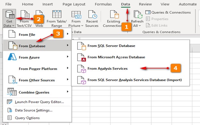Choose From Power Platform menu item
The image size is (200, 125).
click(x=37, y=68)
